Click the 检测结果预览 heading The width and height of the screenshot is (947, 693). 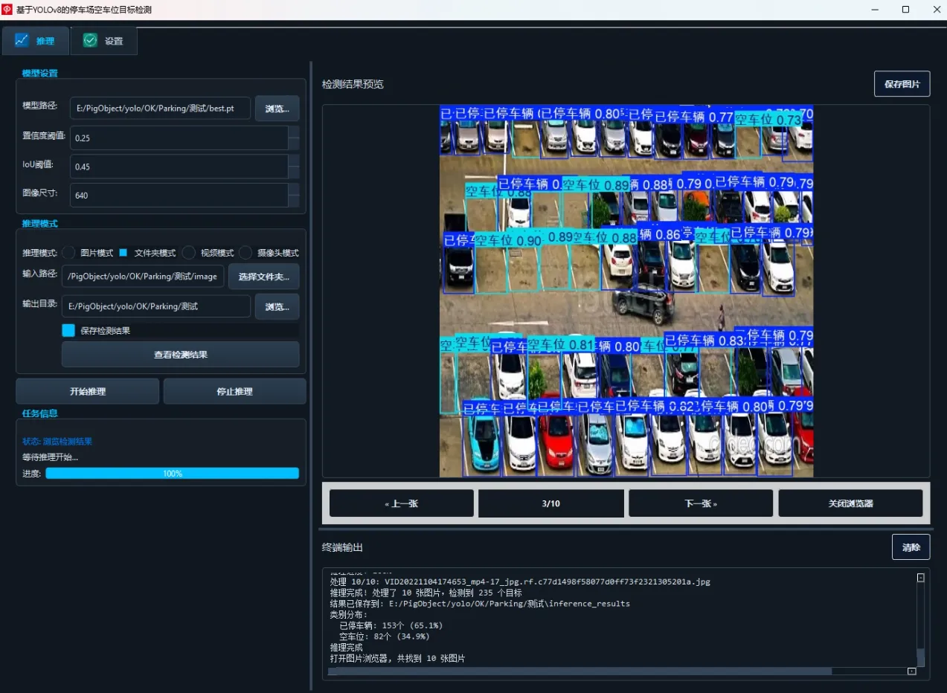click(353, 84)
